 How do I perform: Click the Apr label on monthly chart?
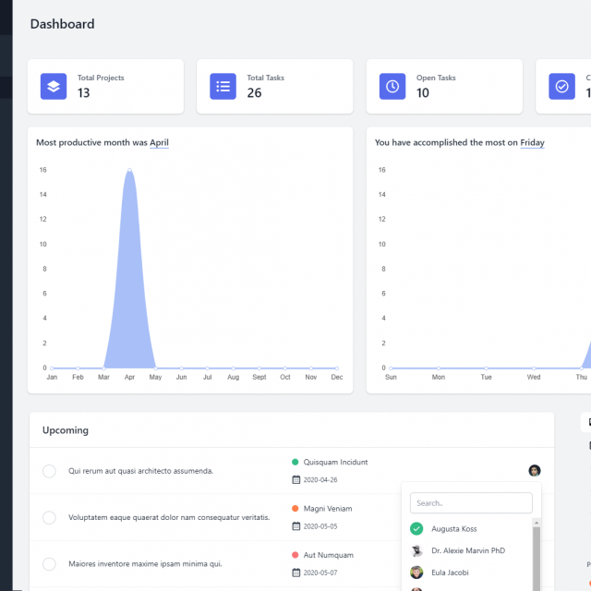(129, 377)
